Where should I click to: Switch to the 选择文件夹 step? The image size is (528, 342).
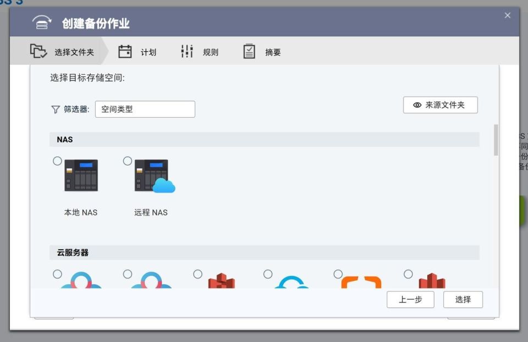(61, 51)
